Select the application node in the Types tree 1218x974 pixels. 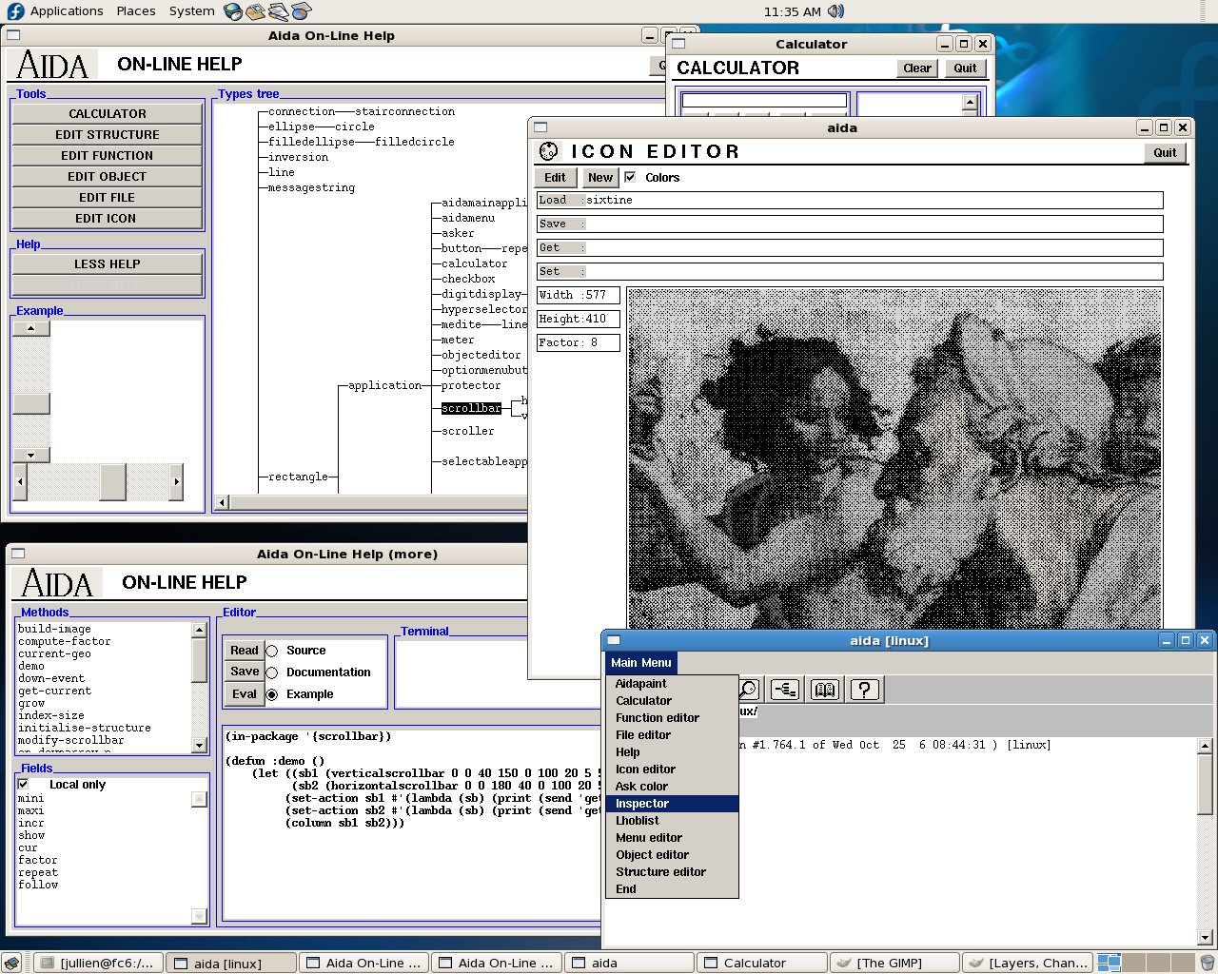click(x=384, y=385)
